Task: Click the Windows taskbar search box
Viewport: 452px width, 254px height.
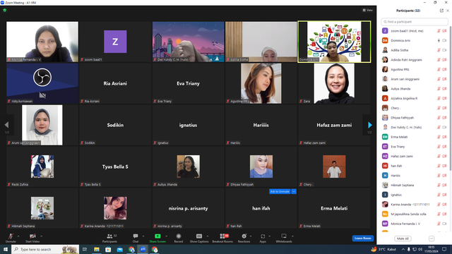Action: tap(45, 249)
